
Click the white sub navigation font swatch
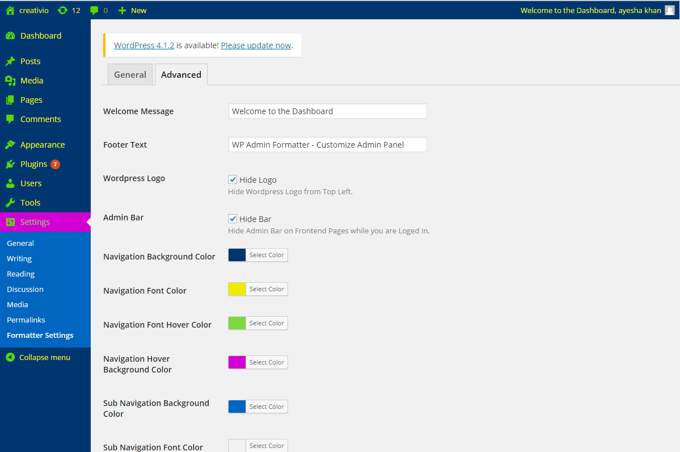tap(237, 446)
